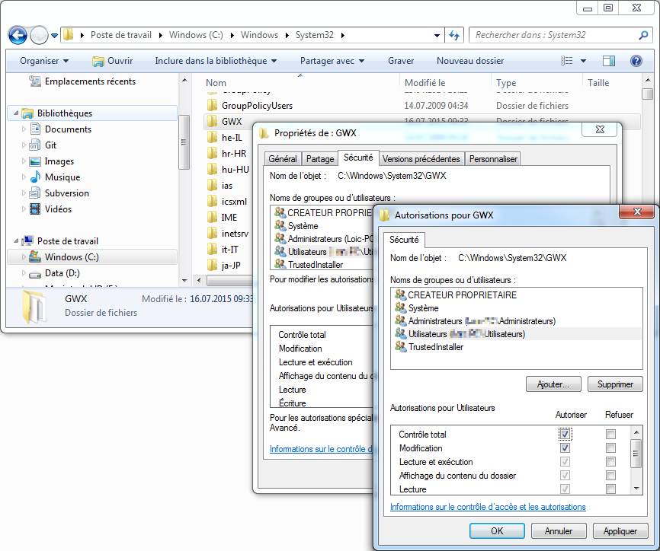Viewport: 660px width, 551px height.
Task: Open the Git library in the sidebar
Action: 50,145
